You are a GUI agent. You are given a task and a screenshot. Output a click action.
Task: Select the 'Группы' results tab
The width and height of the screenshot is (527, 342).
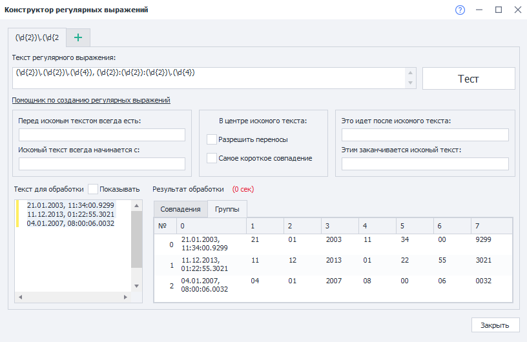click(227, 209)
